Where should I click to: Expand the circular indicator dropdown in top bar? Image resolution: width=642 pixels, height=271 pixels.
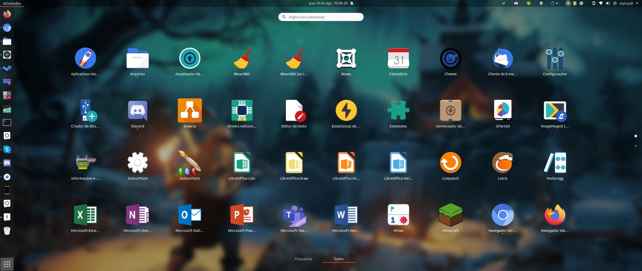[555, 3]
